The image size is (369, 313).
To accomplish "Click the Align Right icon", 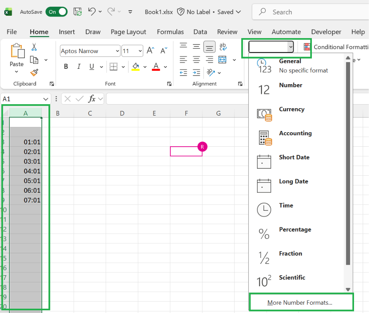I will [209, 60].
